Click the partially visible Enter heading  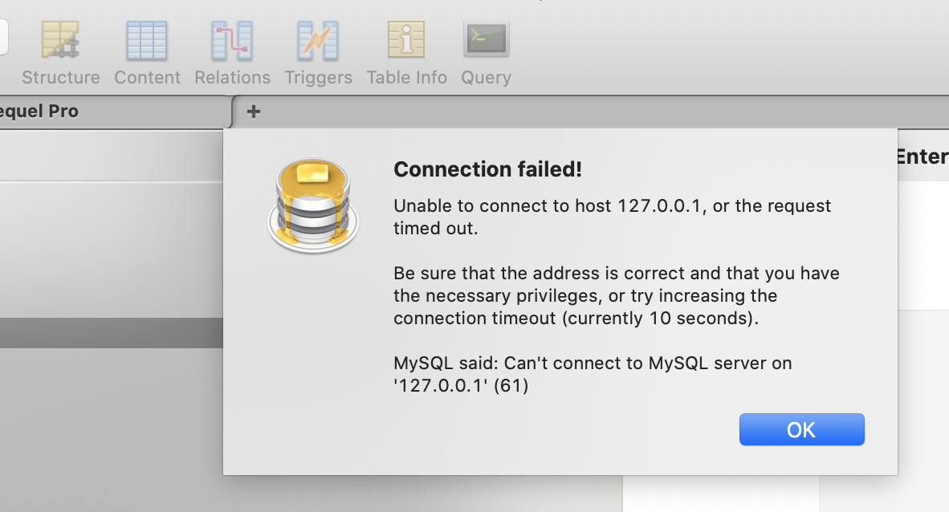point(922,156)
